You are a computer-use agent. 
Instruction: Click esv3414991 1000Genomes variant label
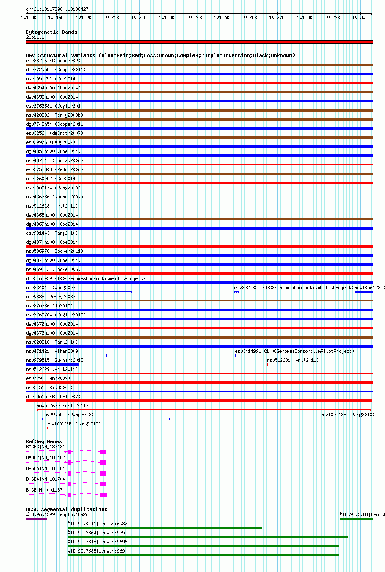(x=295, y=351)
